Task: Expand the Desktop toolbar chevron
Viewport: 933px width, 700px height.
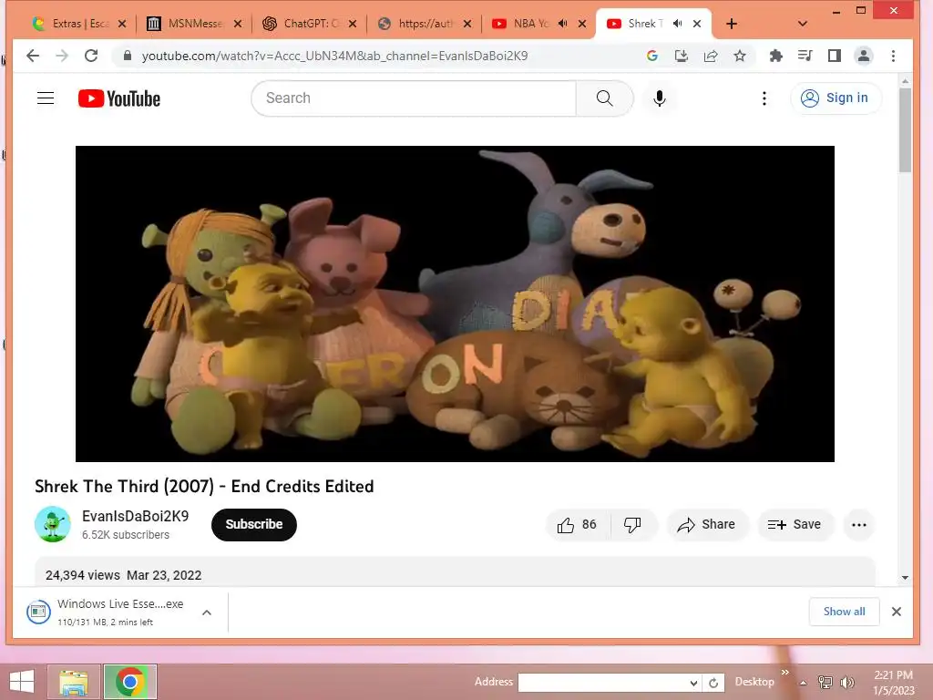Action: [784, 673]
